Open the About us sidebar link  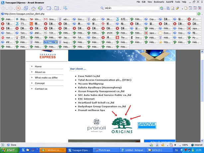(x=40, y=72)
